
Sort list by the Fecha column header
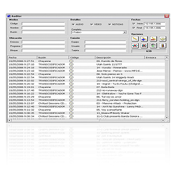click(22, 57)
